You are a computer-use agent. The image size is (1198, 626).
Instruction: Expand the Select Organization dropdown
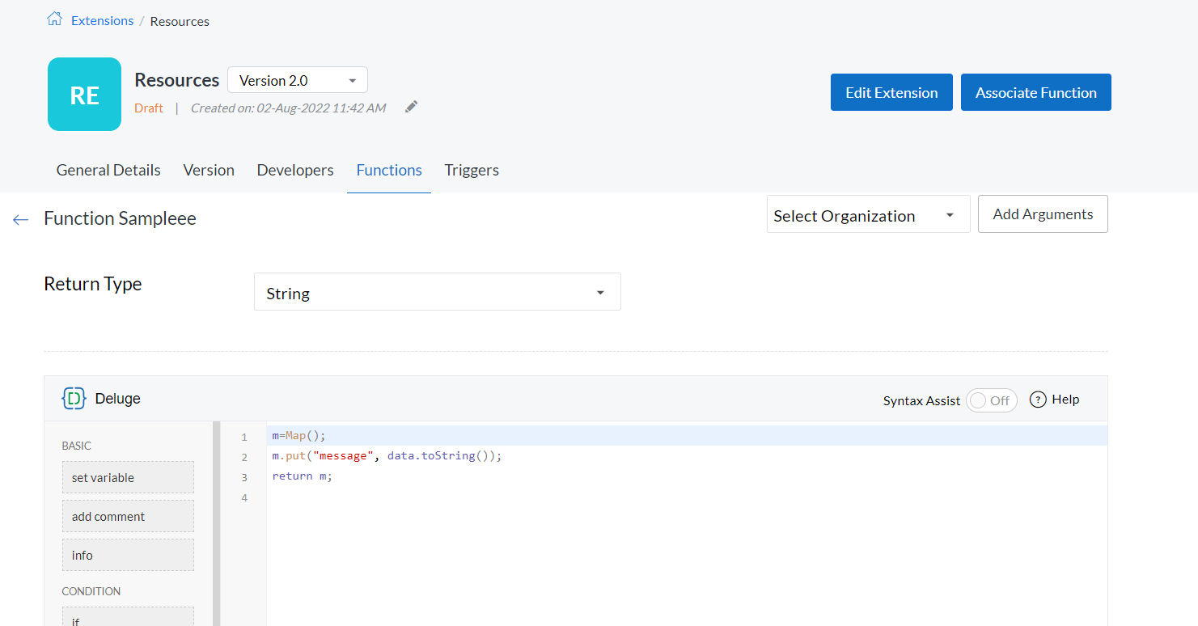867,216
